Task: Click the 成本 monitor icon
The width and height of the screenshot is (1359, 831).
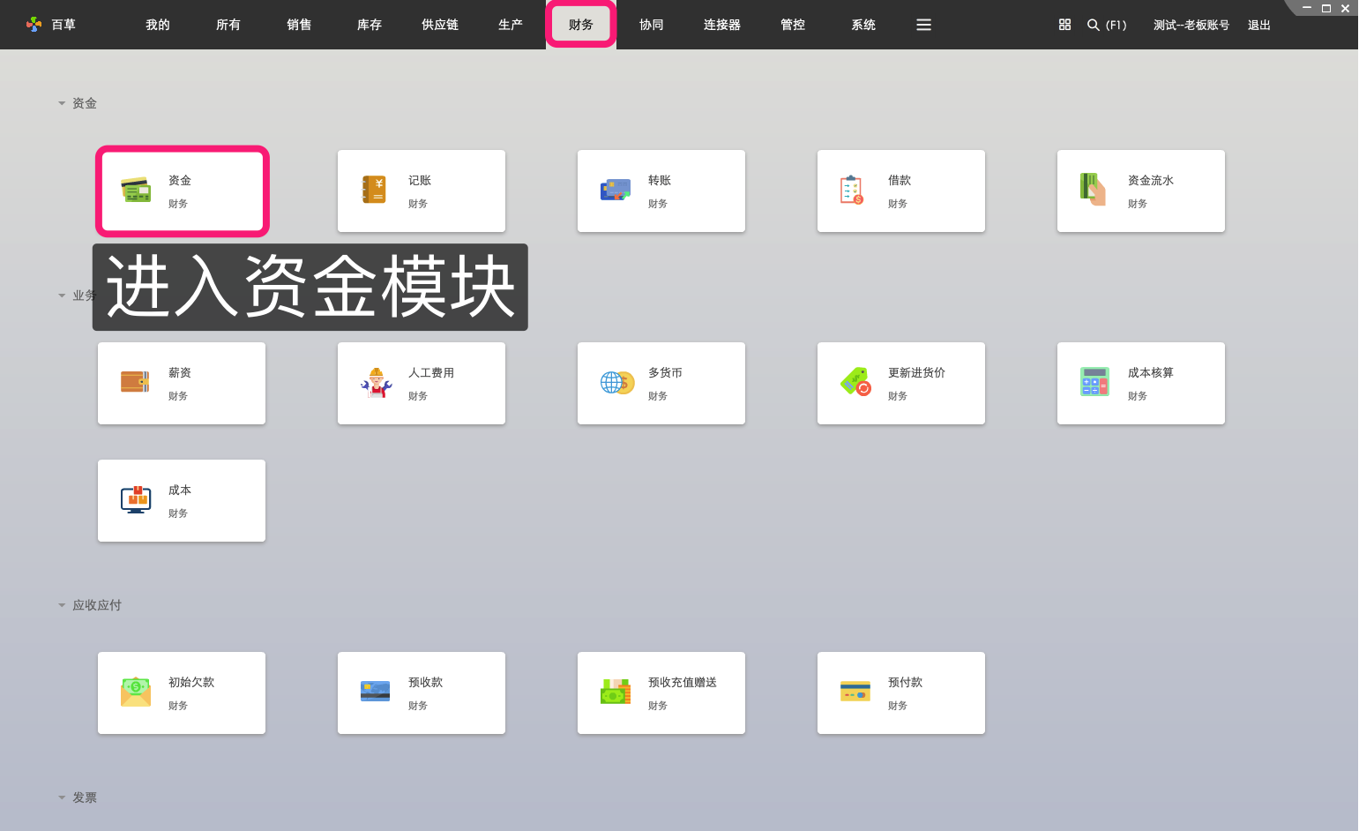Action: (136, 499)
